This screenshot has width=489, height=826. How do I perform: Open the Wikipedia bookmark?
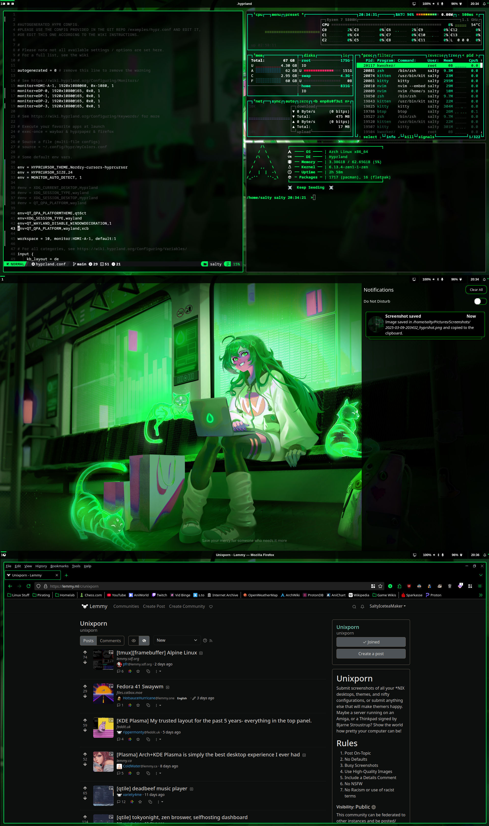(359, 595)
